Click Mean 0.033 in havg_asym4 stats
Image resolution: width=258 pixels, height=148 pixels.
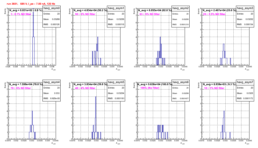[x=52, y=93]
